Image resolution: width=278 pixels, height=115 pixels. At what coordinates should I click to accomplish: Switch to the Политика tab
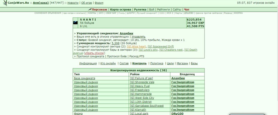click(x=157, y=63)
